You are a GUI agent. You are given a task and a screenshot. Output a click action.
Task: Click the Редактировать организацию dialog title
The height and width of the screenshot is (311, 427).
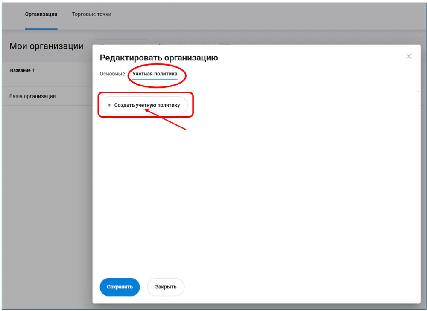(x=159, y=58)
